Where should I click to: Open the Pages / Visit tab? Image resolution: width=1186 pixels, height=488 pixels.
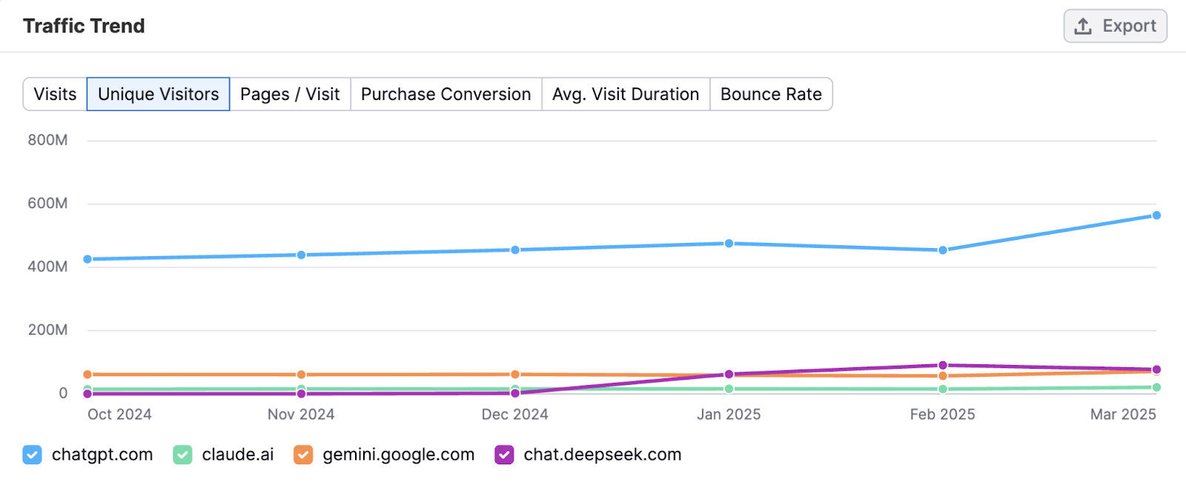click(290, 94)
